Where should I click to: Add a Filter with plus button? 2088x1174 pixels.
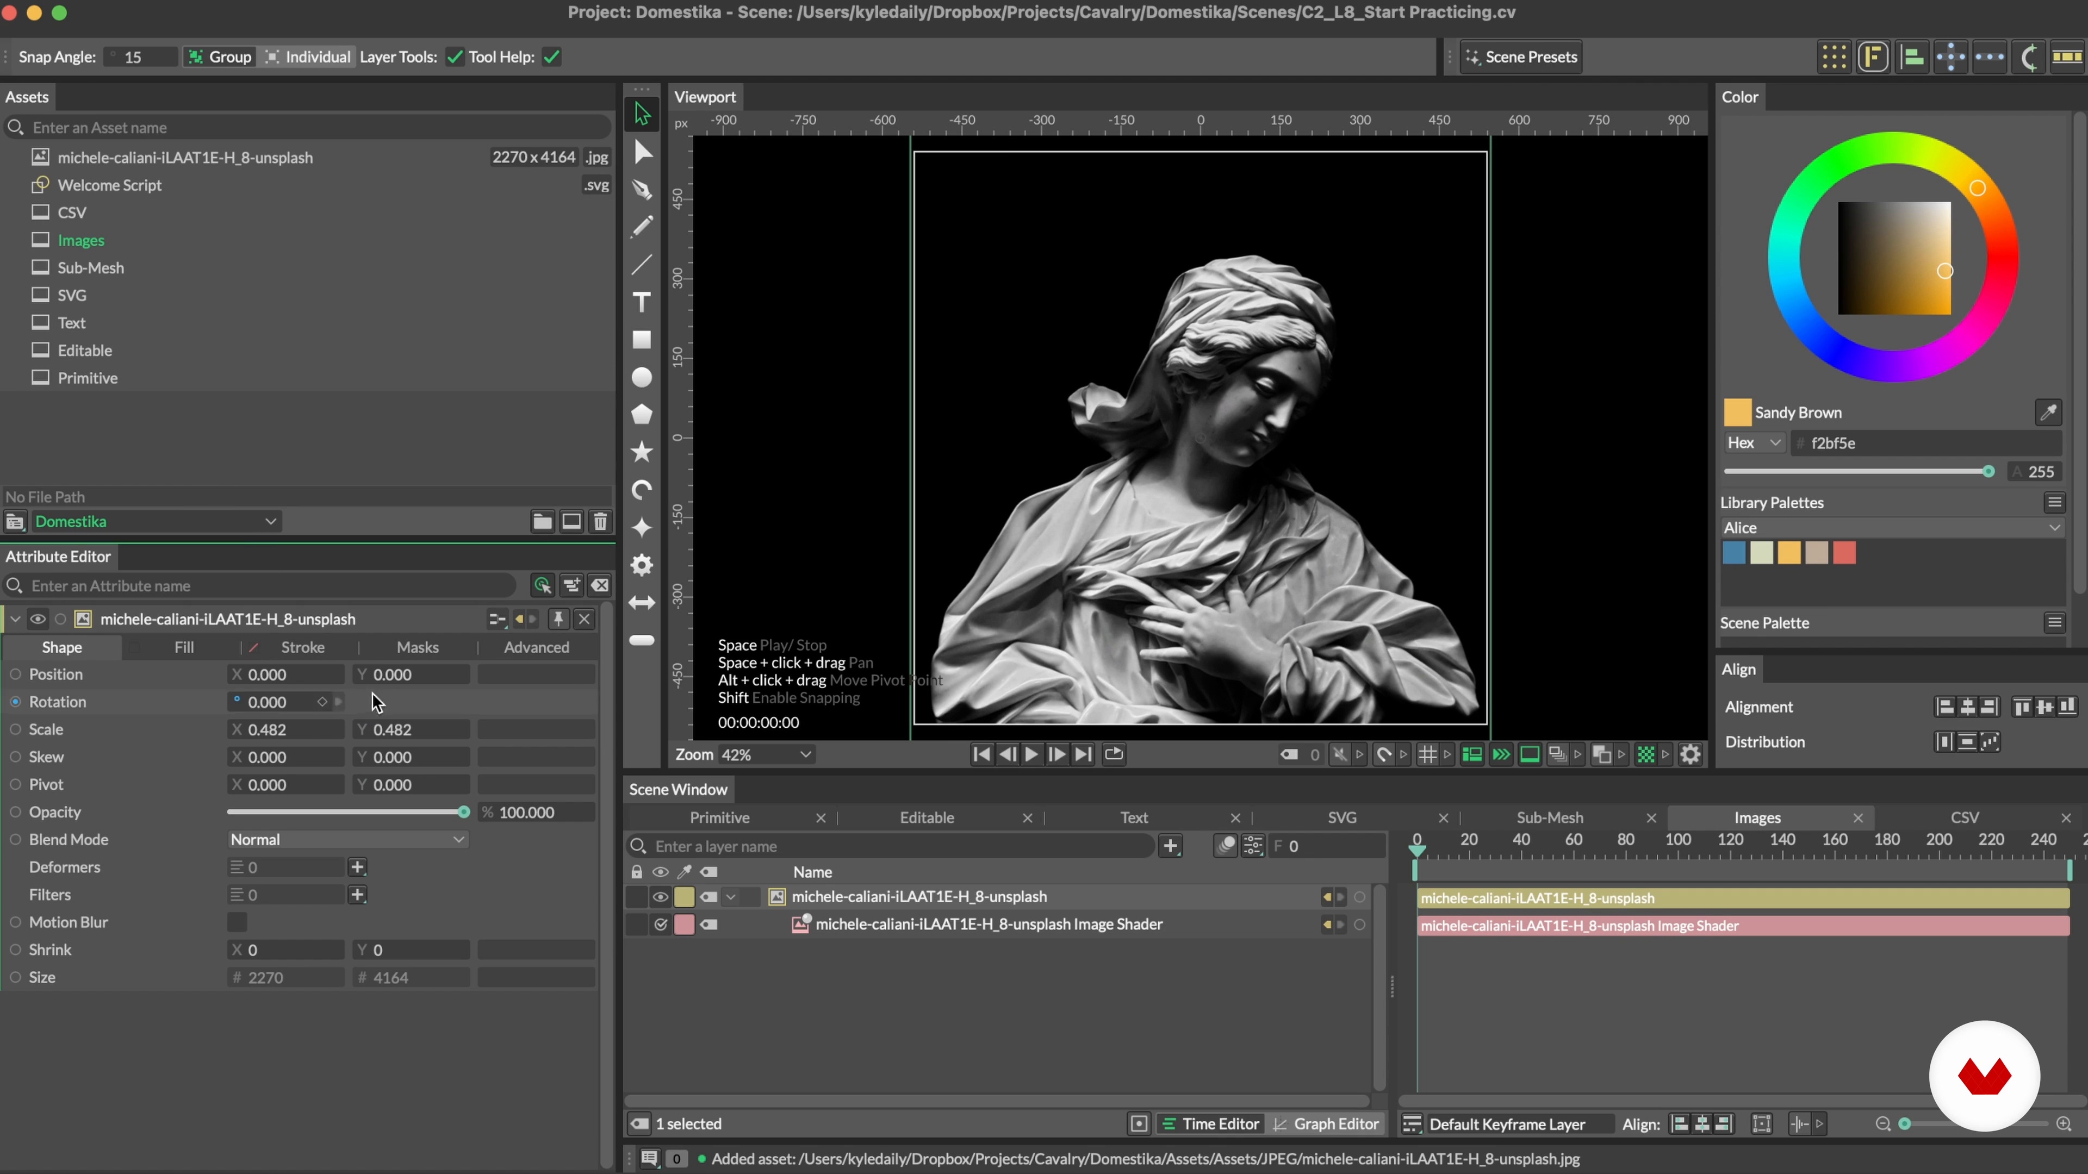tap(357, 895)
